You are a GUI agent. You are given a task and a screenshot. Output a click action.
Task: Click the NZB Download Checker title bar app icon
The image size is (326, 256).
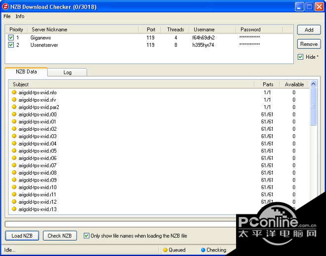(x=5, y=6)
